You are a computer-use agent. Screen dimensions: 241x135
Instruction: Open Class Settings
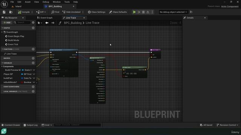pyautogui.click(x=96, y=12)
